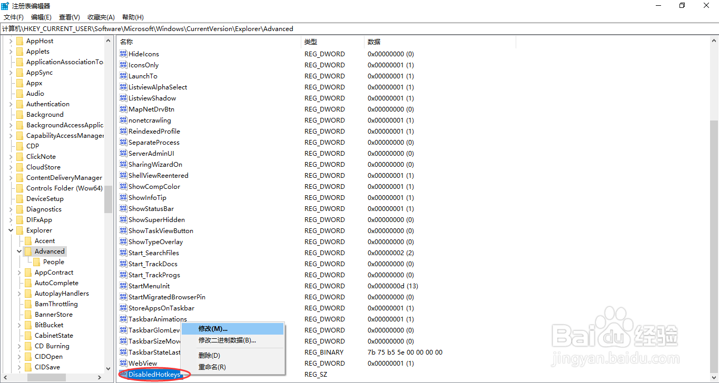Click the string value icon beside DisabledHotkeys
719x383 pixels.
pos(123,374)
